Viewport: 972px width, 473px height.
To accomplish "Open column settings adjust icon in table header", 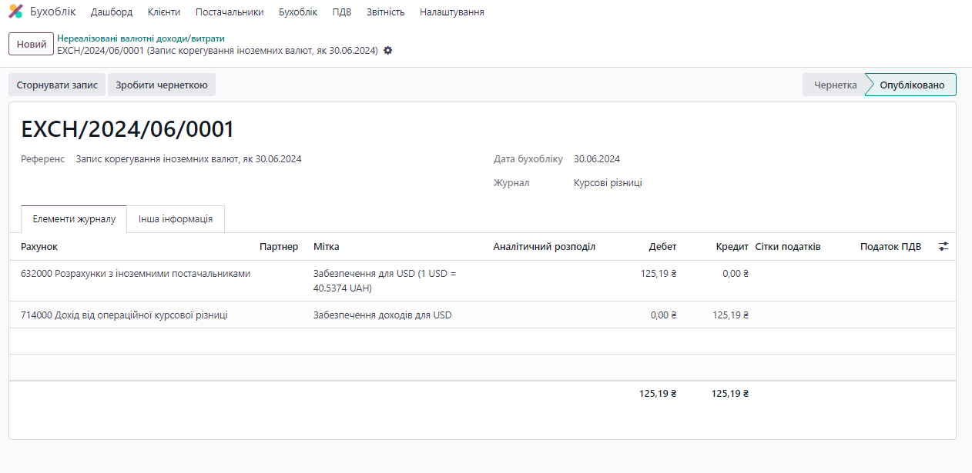I will pos(944,247).
